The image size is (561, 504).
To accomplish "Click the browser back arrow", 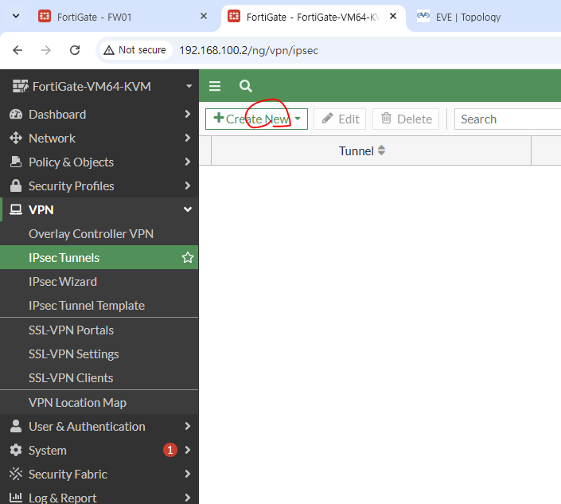I will coord(18,50).
